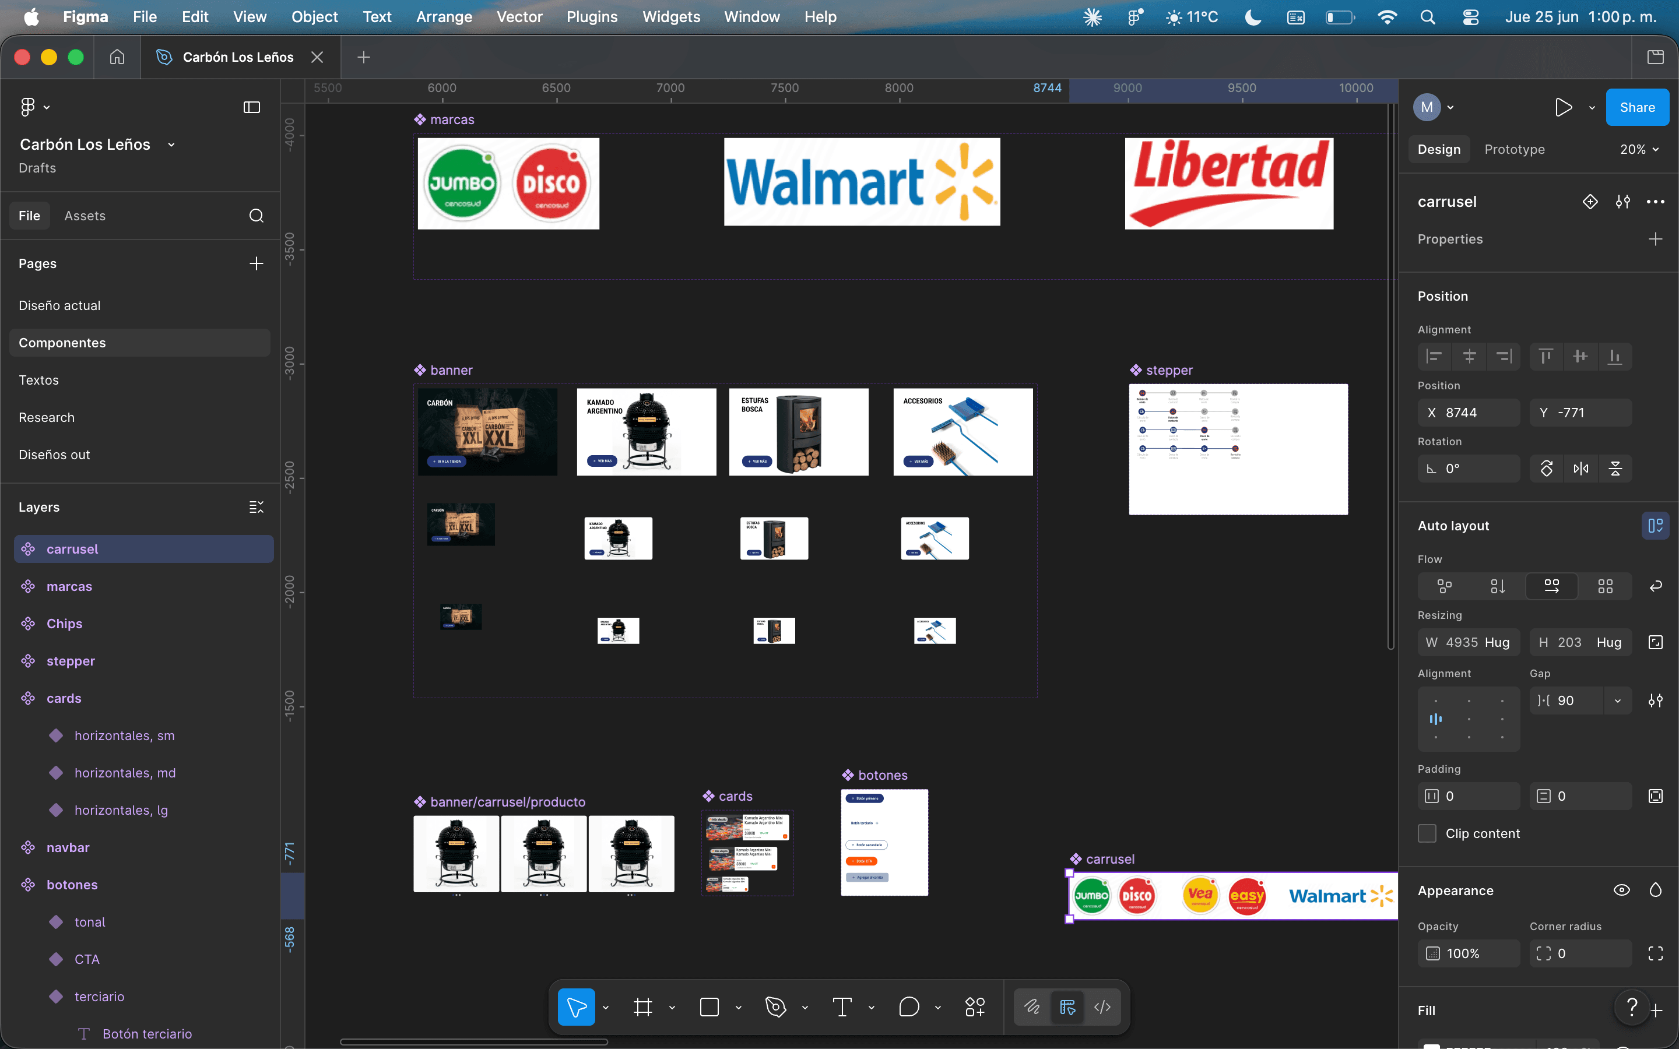1679x1049 pixels.
Task: Open blend mode droplet icon
Action: point(1656,890)
